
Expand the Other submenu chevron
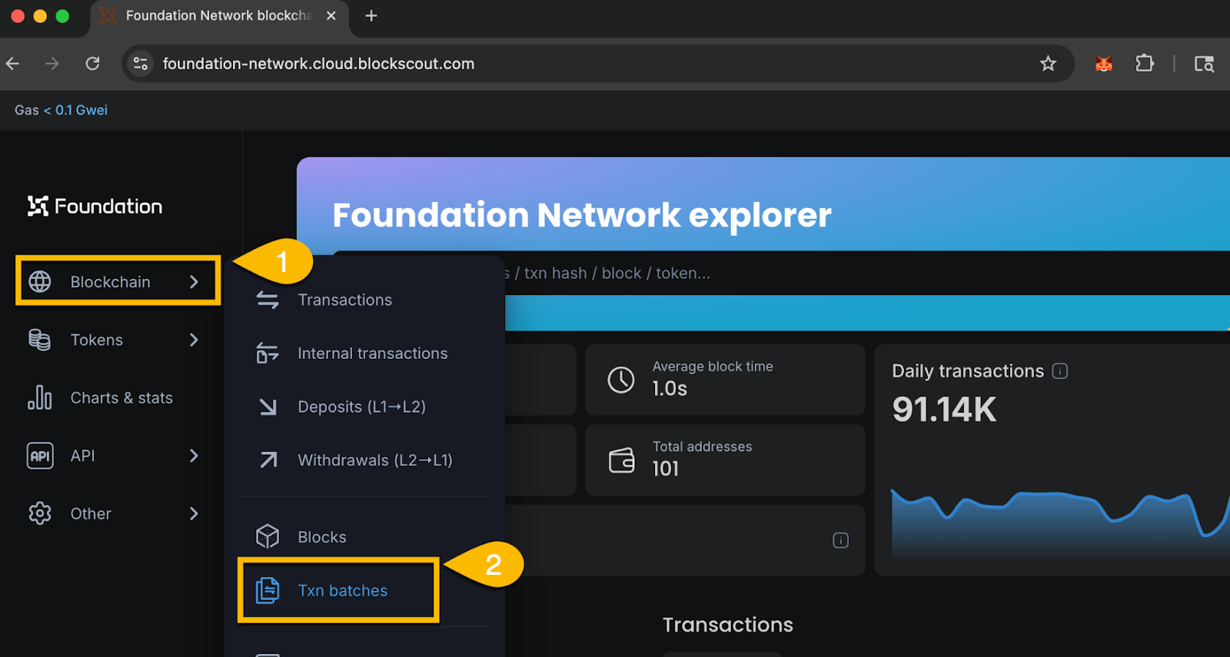(194, 513)
